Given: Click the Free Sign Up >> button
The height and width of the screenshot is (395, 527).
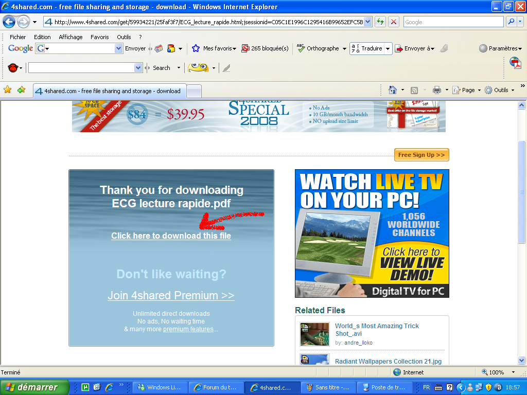Looking at the screenshot, I should (421, 155).
